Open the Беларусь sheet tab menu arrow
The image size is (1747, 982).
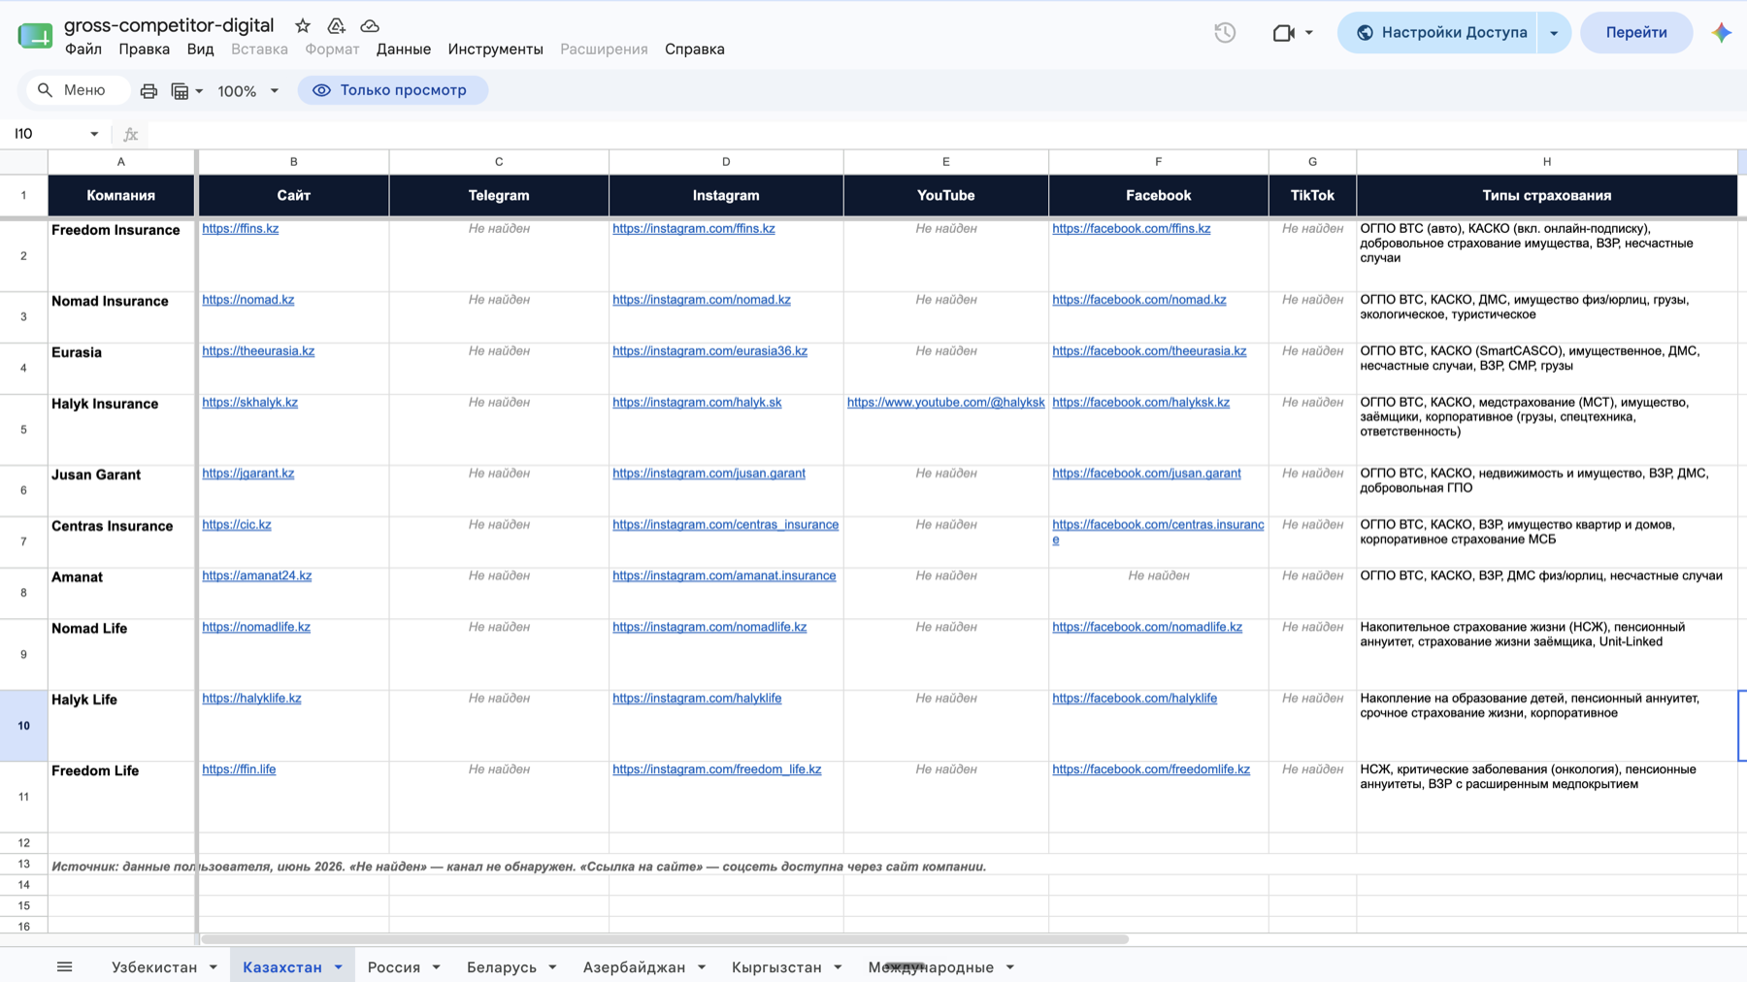(x=553, y=967)
